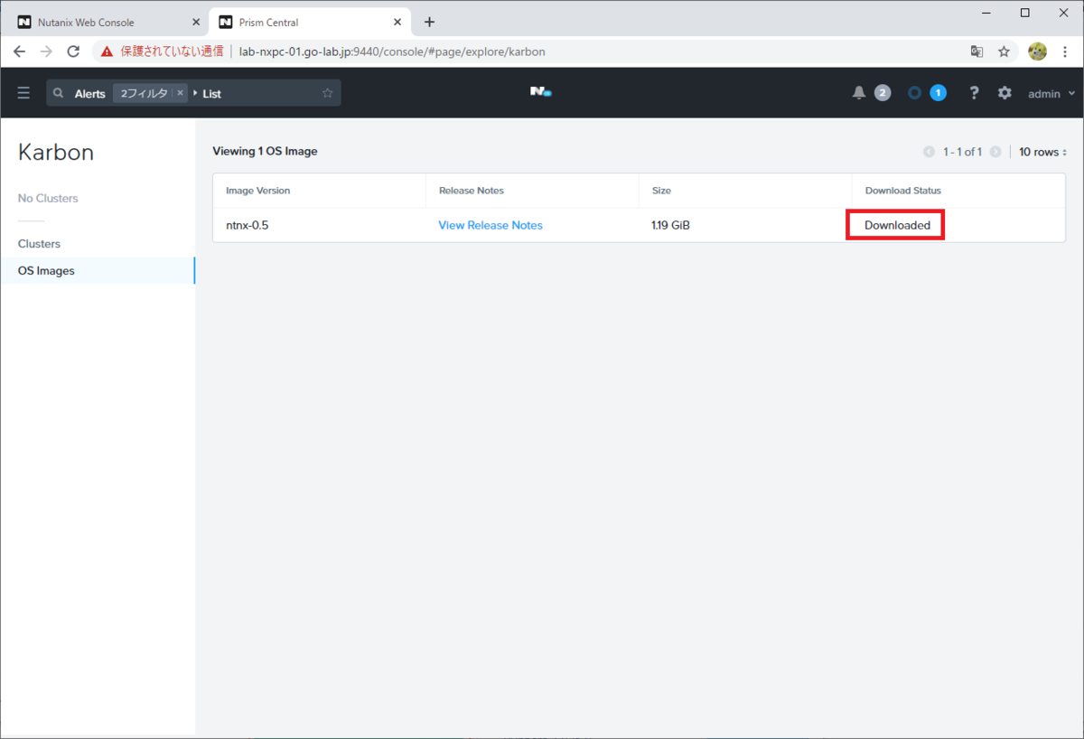Sort by Image Version column header

point(257,191)
